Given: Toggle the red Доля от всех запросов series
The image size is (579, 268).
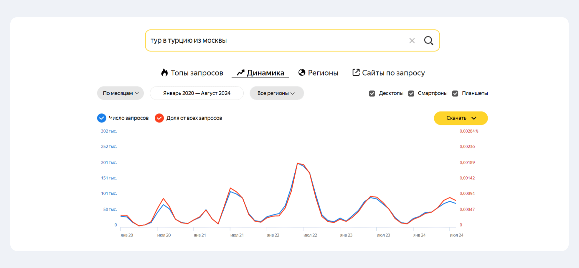Looking at the screenshot, I should click(x=159, y=118).
